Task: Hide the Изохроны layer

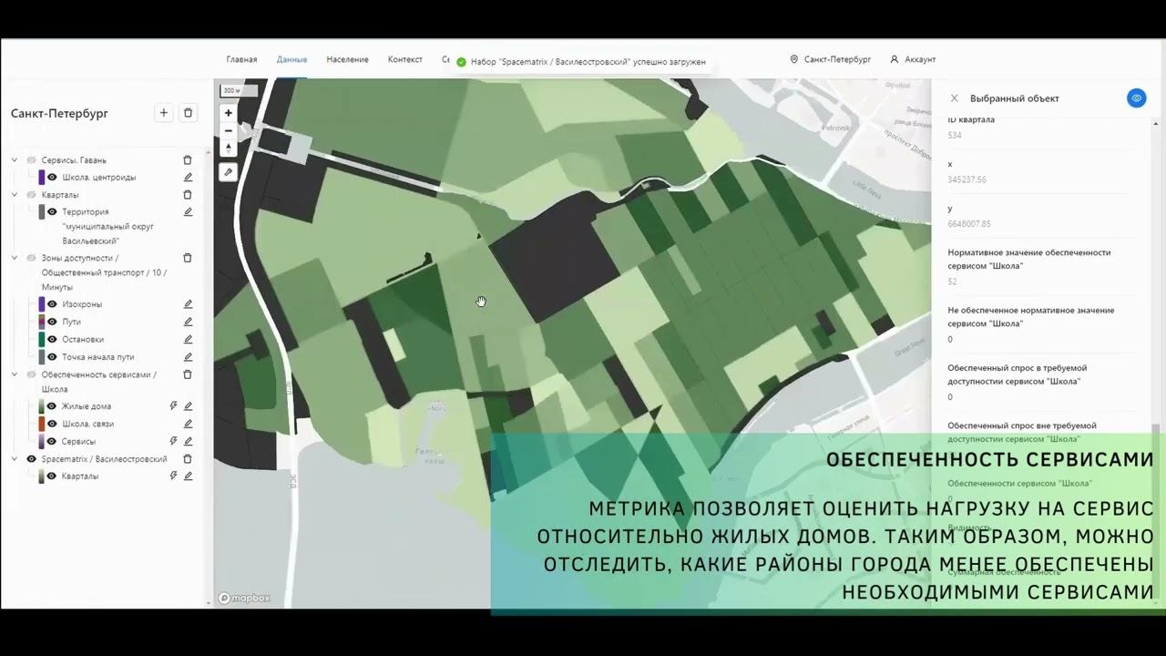Action: click(x=52, y=304)
